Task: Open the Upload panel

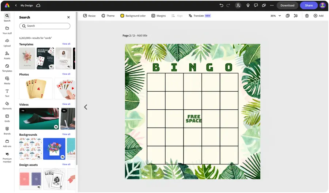Action: (x=7, y=43)
